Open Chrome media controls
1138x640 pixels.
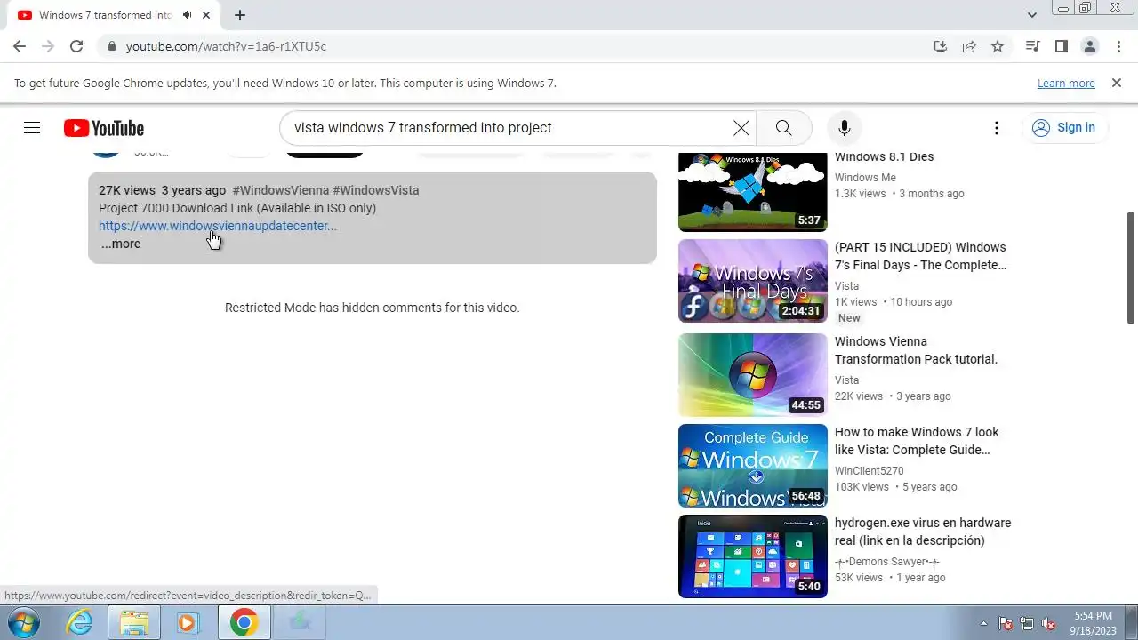1033,46
